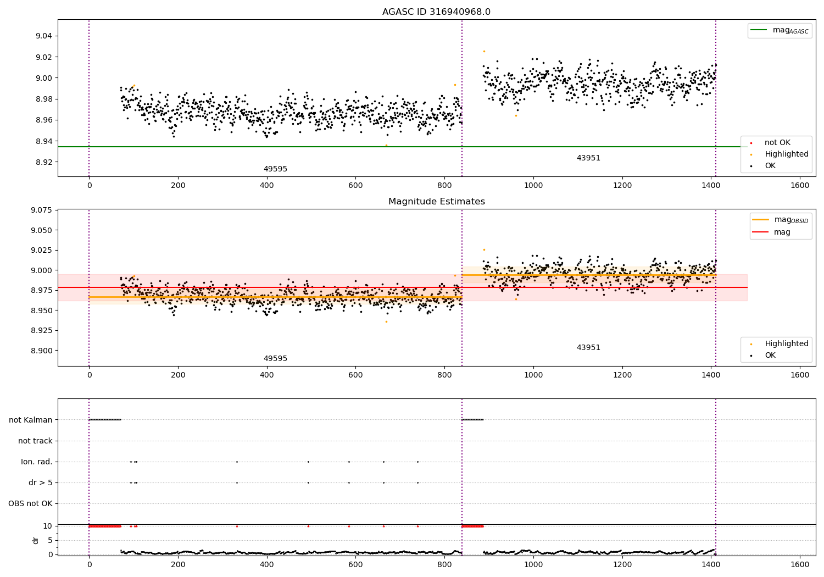Click highest orange highlighted point in top plot
This screenshot has width=824, height=577.
484,51
